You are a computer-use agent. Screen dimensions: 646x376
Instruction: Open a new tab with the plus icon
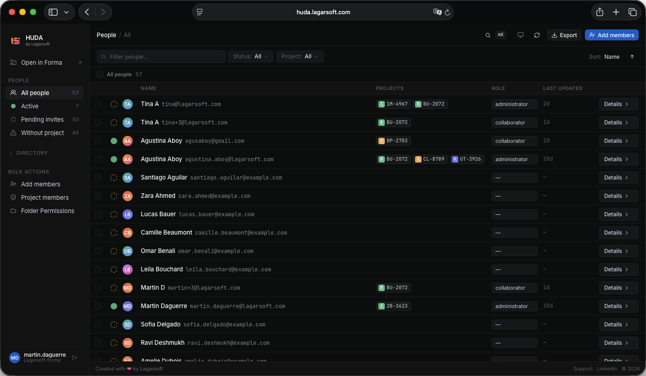(616, 12)
